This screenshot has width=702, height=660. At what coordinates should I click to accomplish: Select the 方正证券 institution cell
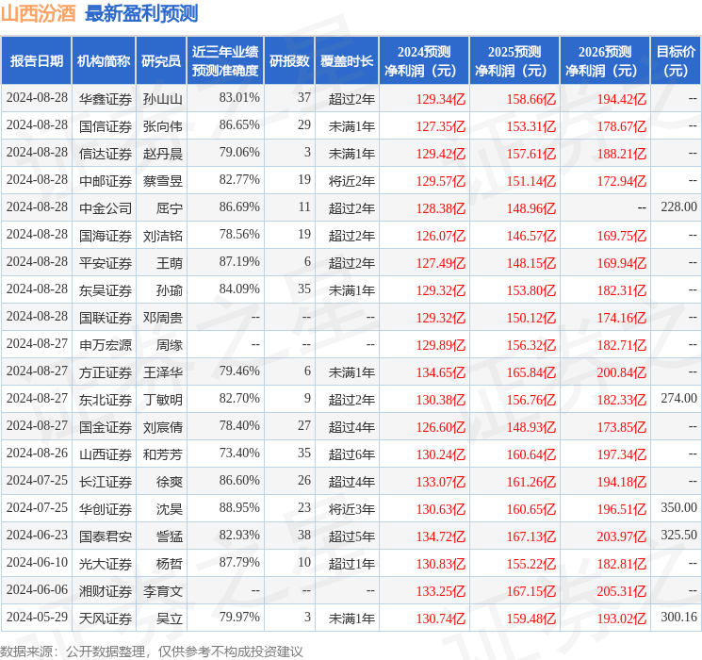[x=106, y=372]
